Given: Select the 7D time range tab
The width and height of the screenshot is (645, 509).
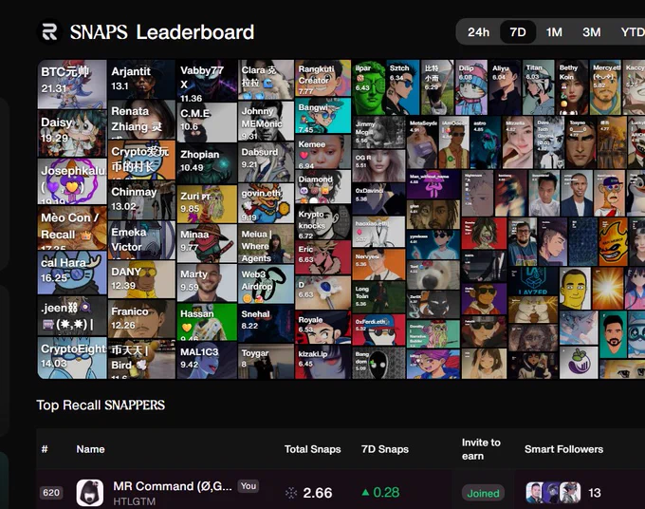Looking at the screenshot, I should coord(518,31).
